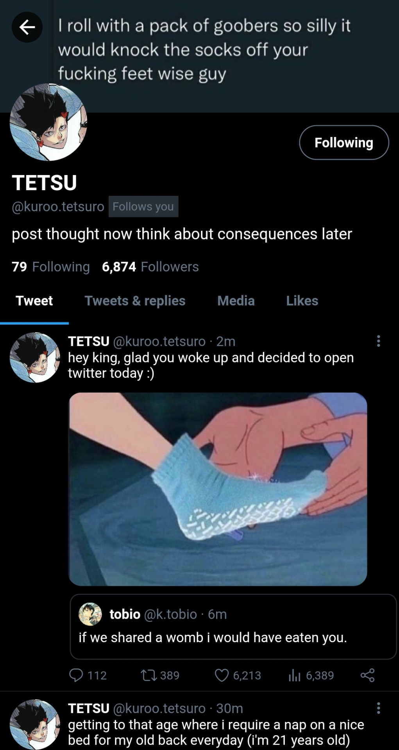Viewport: 399px width, 750px height.
Task: Switch to Tweets & replies tab
Action: [135, 301]
